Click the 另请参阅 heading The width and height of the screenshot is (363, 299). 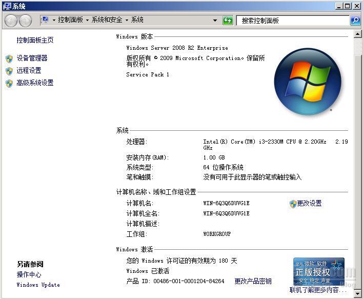coord(30,264)
